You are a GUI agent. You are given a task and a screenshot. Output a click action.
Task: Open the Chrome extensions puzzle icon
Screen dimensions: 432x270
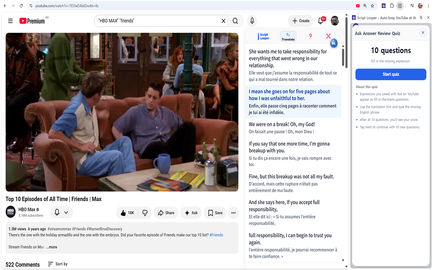tap(392, 6)
